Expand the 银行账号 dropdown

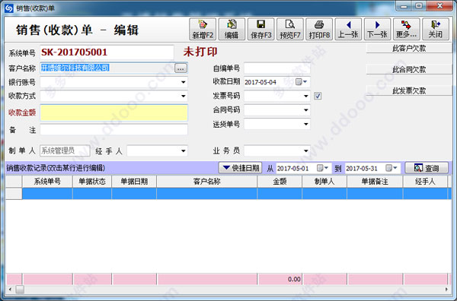[x=183, y=82]
